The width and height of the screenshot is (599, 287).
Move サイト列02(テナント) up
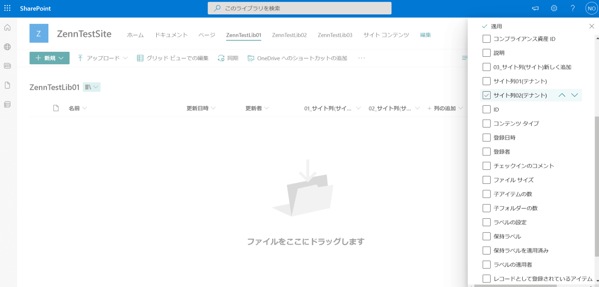(562, 95)
